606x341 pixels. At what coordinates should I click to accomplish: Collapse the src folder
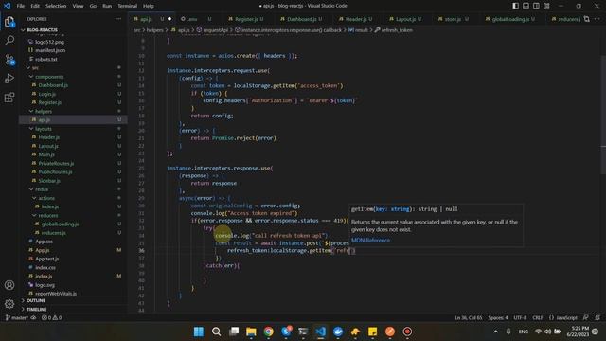coord(74,67)
